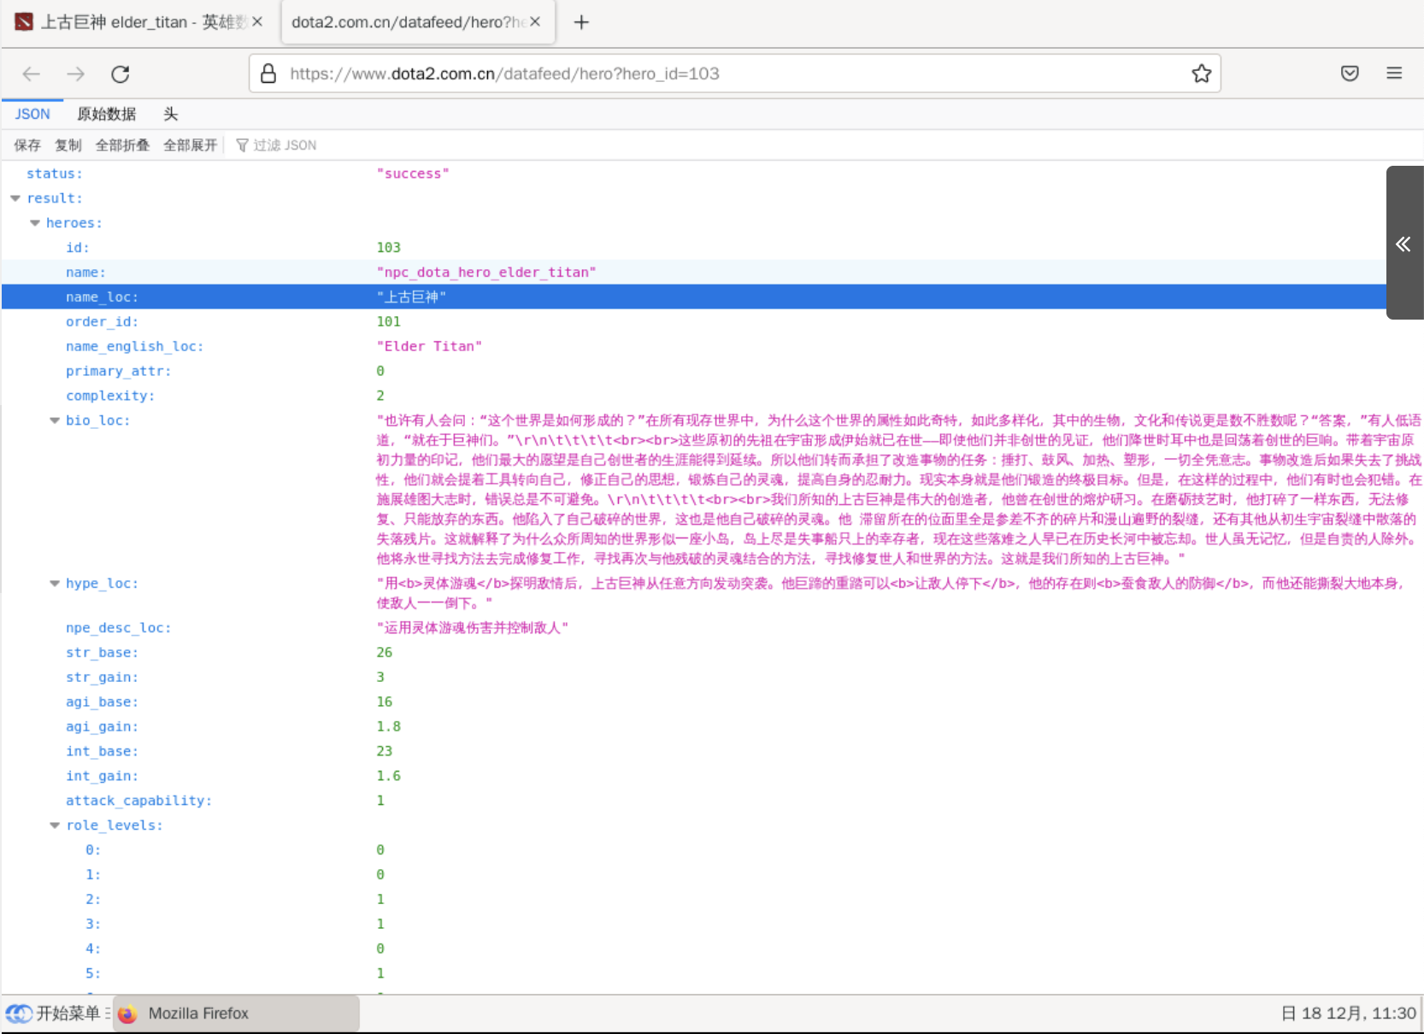Select the agi_gain row
Screen dimensions: 1424x1034
712,727
